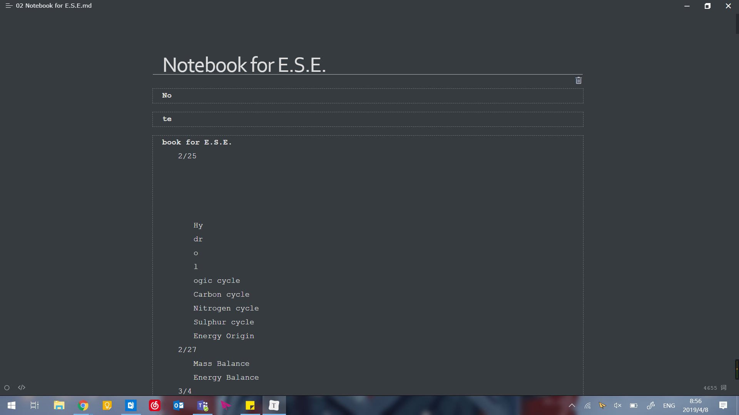Toggle the Wi-Fi tray icon
The width and height of the screenshot is (739, 415).
click(588, 405)
